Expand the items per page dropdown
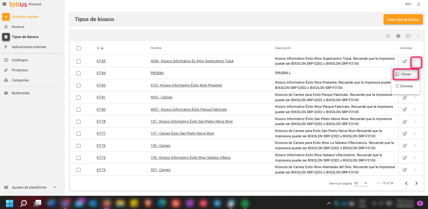Image resolution: width=428 pixels, height=209 pixels. [x=361, y=183]
